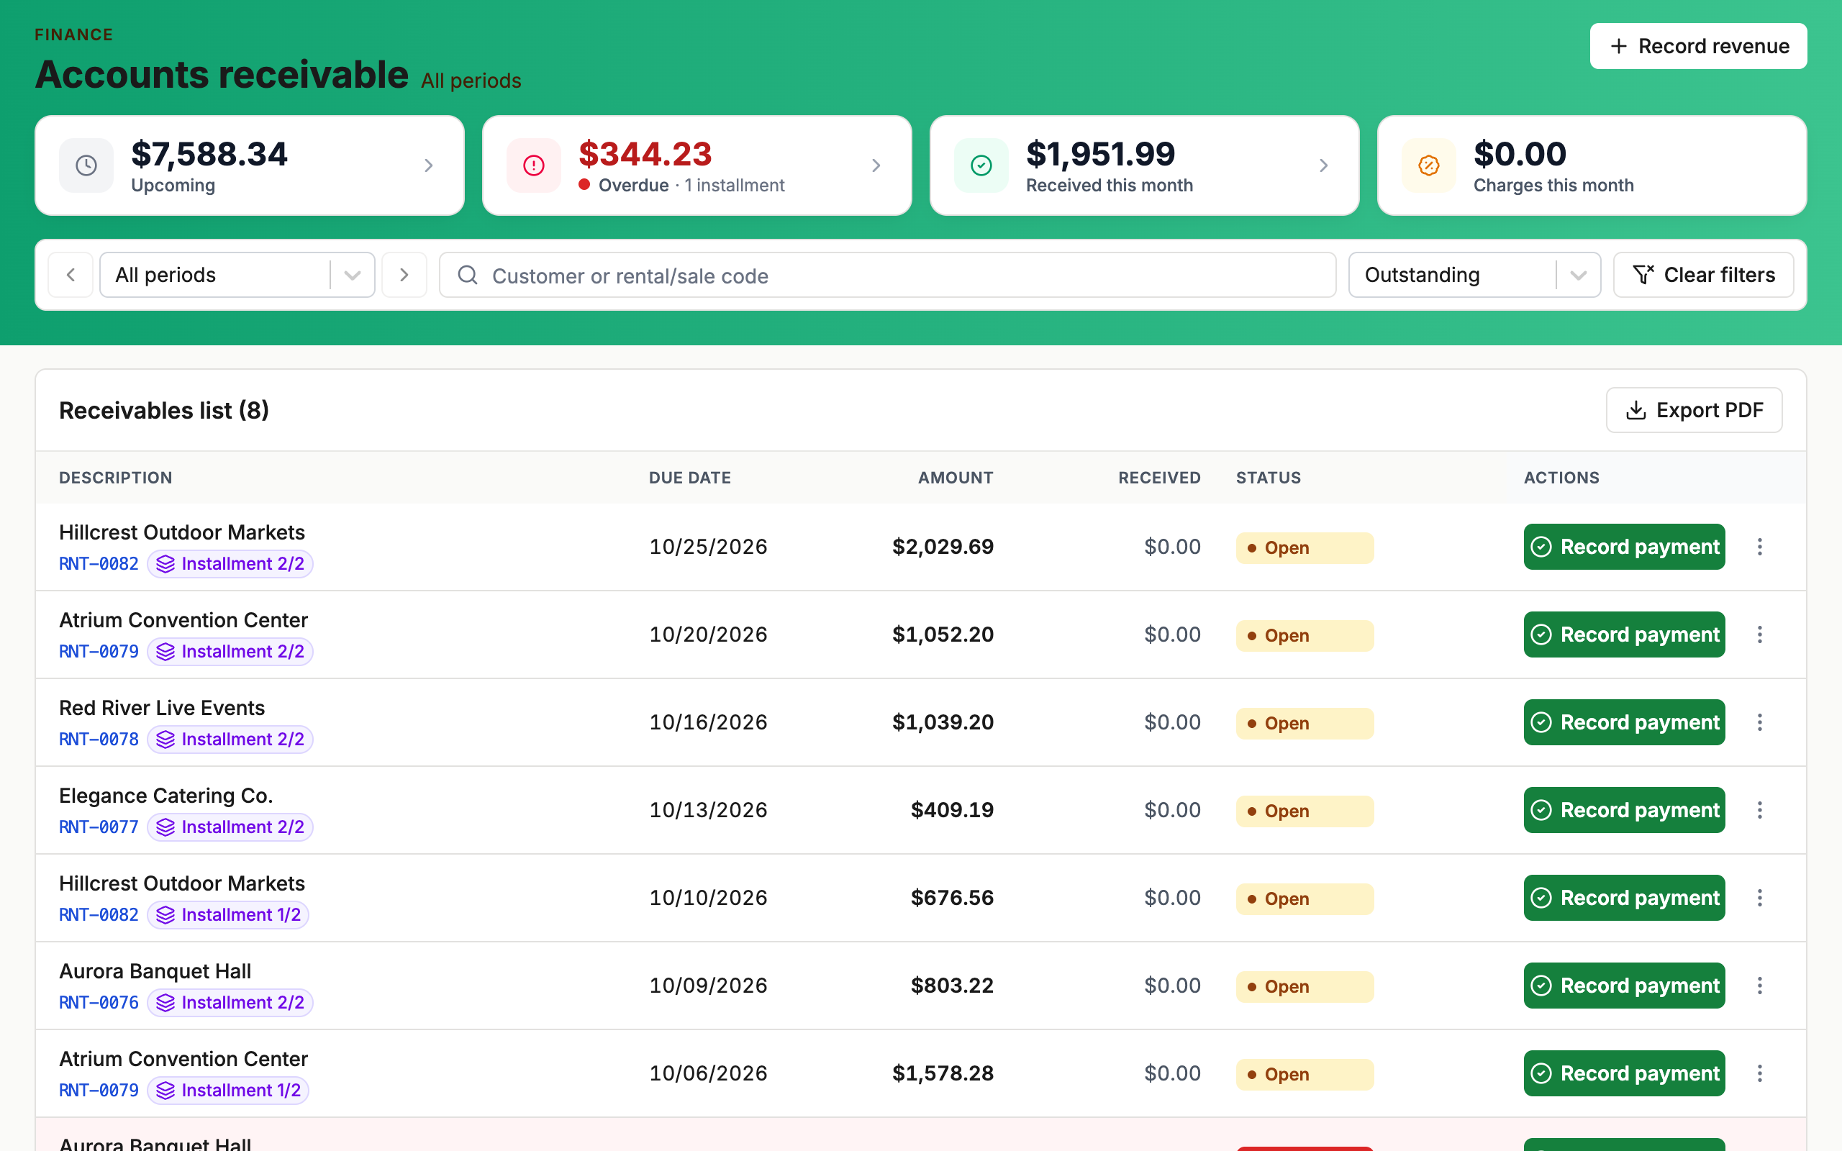
Task: Click the red Overdue alert icon
Action: [534, 165]
